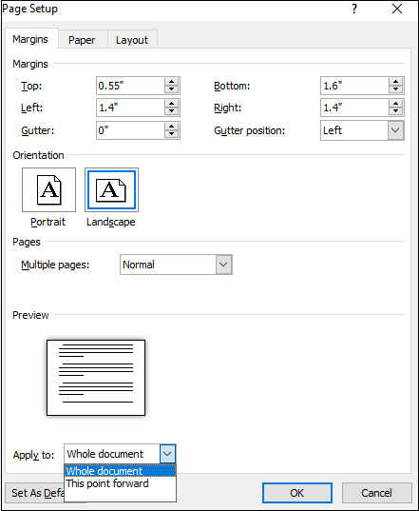The width and height of the screenshot is (419, 511).
Task: Click the Set As Default button
Action: point(35,493)
